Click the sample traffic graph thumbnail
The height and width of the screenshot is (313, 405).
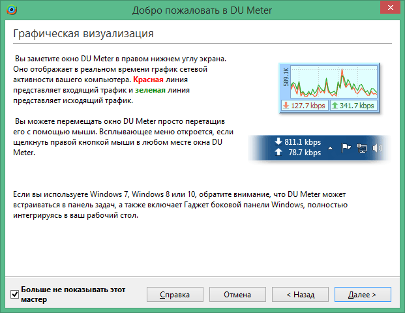329,88
